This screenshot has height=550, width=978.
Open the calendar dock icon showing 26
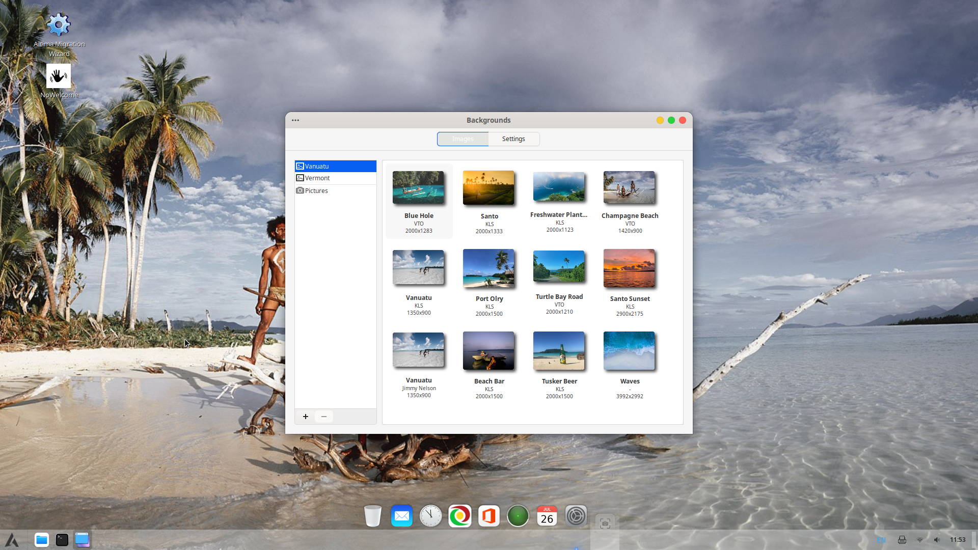click(547, 516)
